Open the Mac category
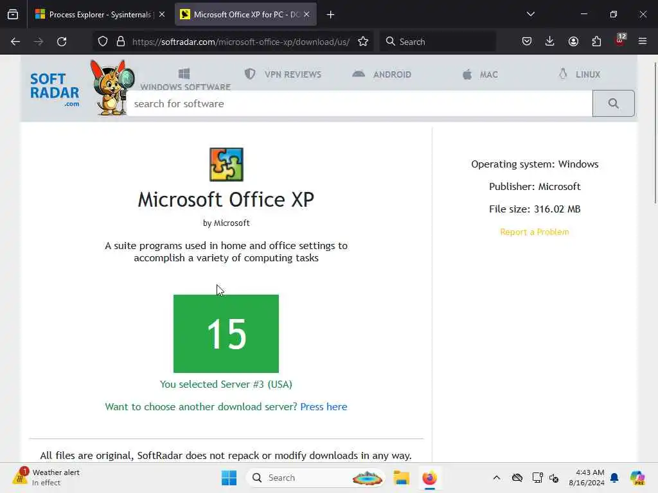The image size is (658, 493). pyautogui.click(x=480, y=74)
